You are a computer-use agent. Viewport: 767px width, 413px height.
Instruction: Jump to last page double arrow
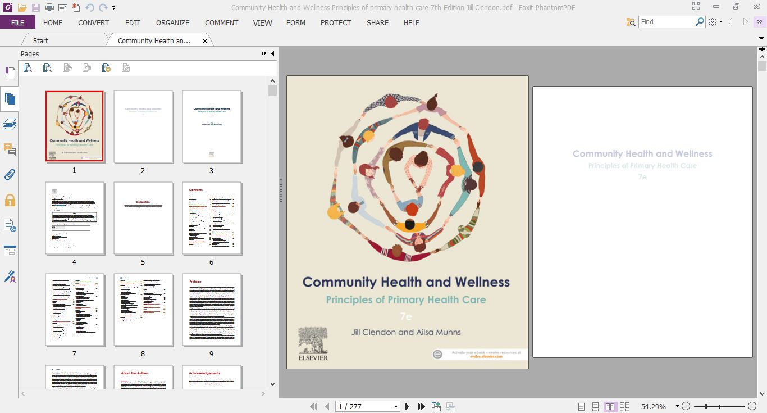[421, 406]
